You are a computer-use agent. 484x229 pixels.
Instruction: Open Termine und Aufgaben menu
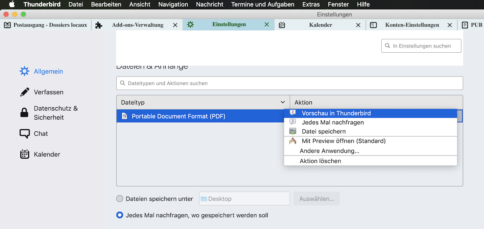263,4
